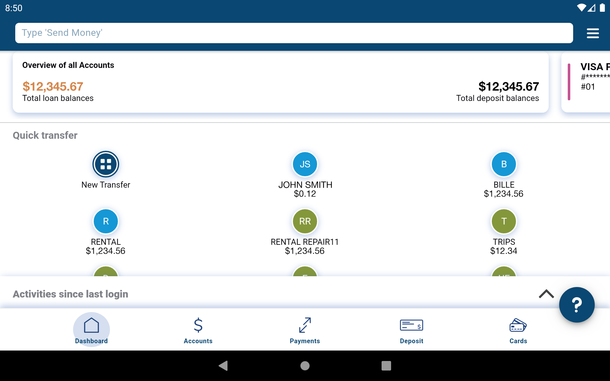This screenshot has height=381, width=610.
Task: Switch to Payments tab
Action: point(305,330)
